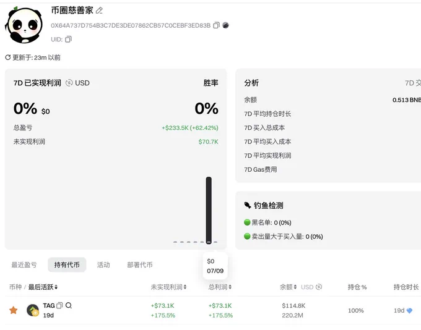Click the 胜率 label
Viewport: 421px width, 330px height.
pos(210,83)
